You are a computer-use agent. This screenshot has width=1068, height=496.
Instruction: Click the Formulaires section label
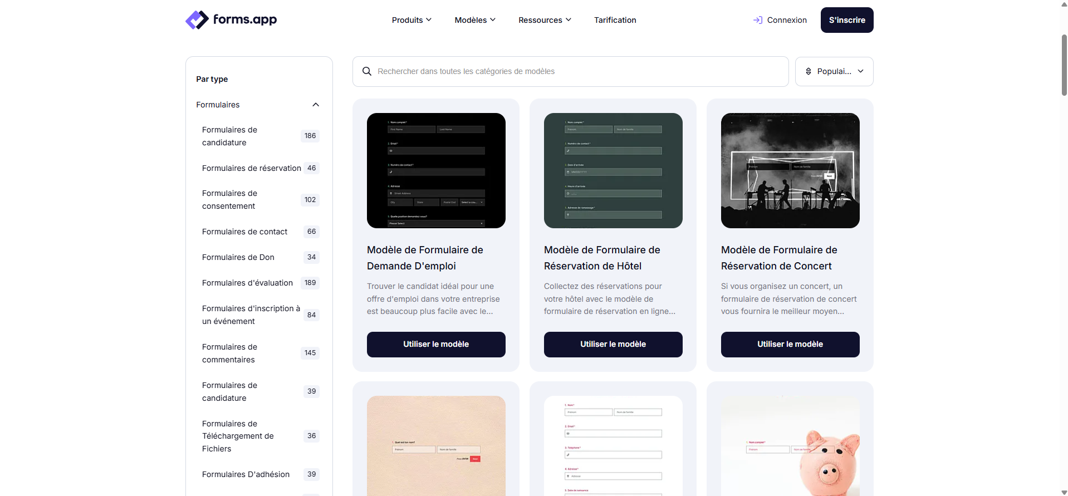click(218, 105)
